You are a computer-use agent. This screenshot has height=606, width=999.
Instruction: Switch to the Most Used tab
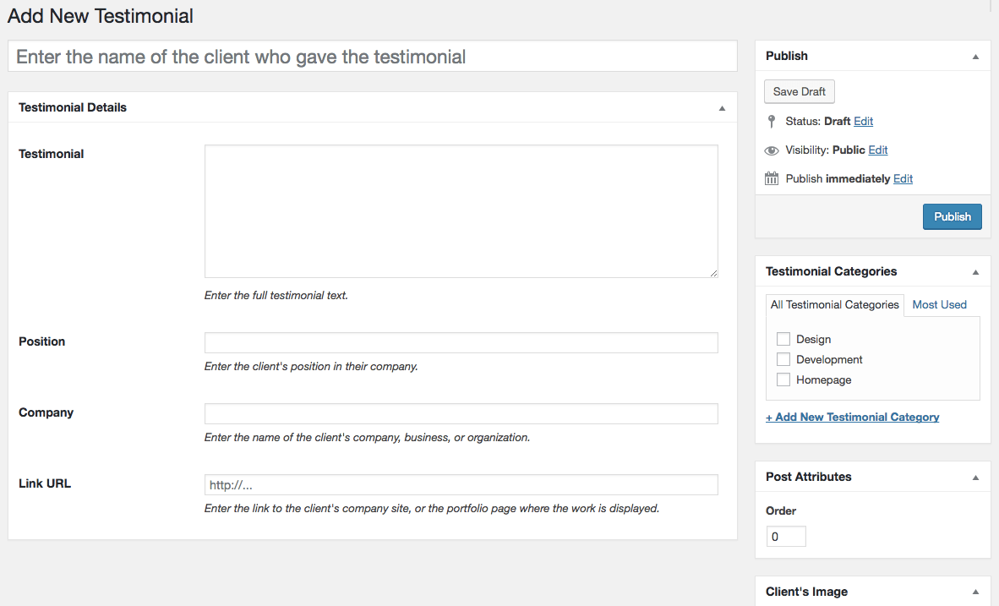[x=939, y=304]
